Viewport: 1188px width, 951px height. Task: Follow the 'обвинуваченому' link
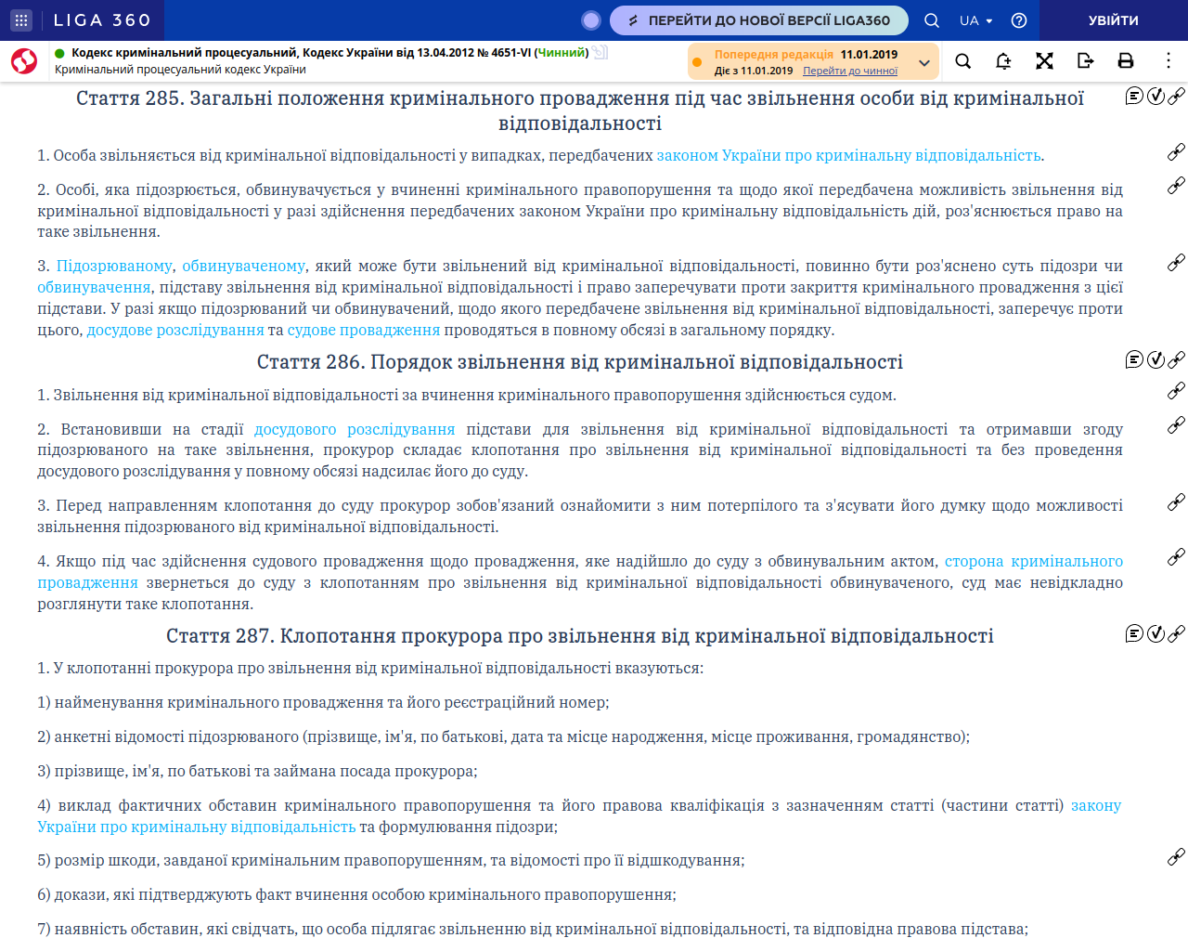pyautogui.click(x=244, y=267)
